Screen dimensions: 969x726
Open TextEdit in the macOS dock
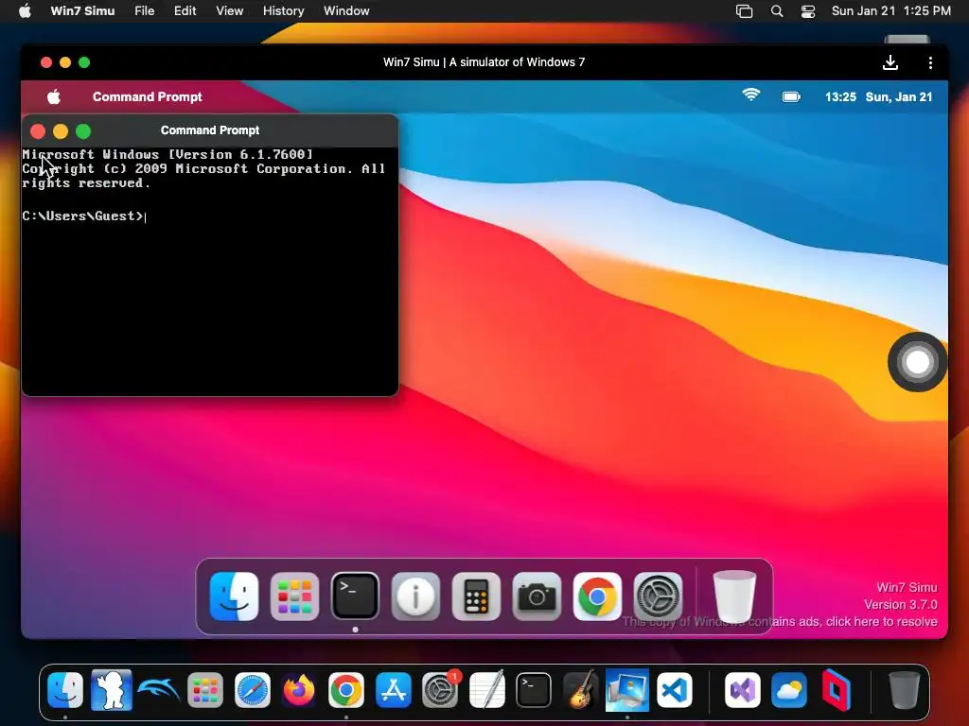487,689
